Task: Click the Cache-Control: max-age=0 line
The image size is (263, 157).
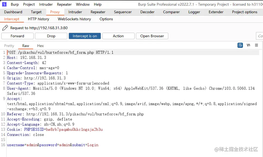Action: click(x=33, y=68)
